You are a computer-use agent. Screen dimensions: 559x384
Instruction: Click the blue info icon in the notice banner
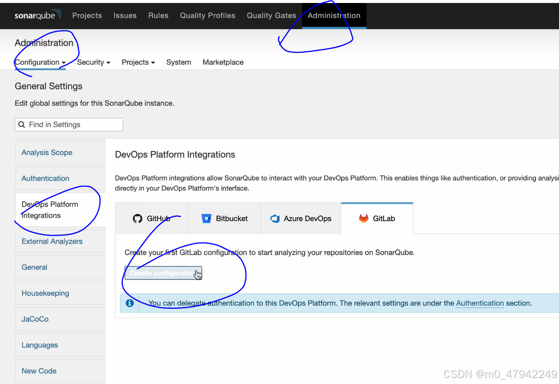[130, 303]
